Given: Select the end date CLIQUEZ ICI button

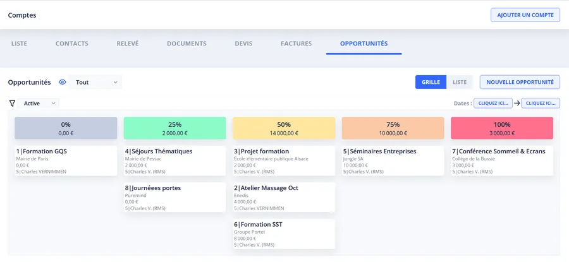Looking at the screenshot, I should click(x=541, y=103).
